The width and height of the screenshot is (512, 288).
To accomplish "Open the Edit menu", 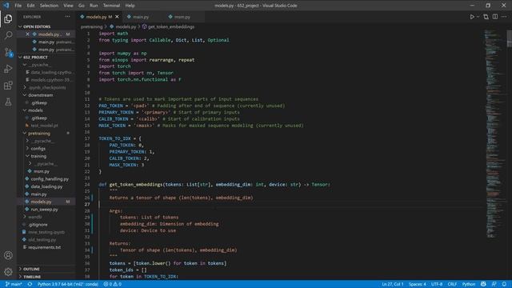I will click(30, 6).
